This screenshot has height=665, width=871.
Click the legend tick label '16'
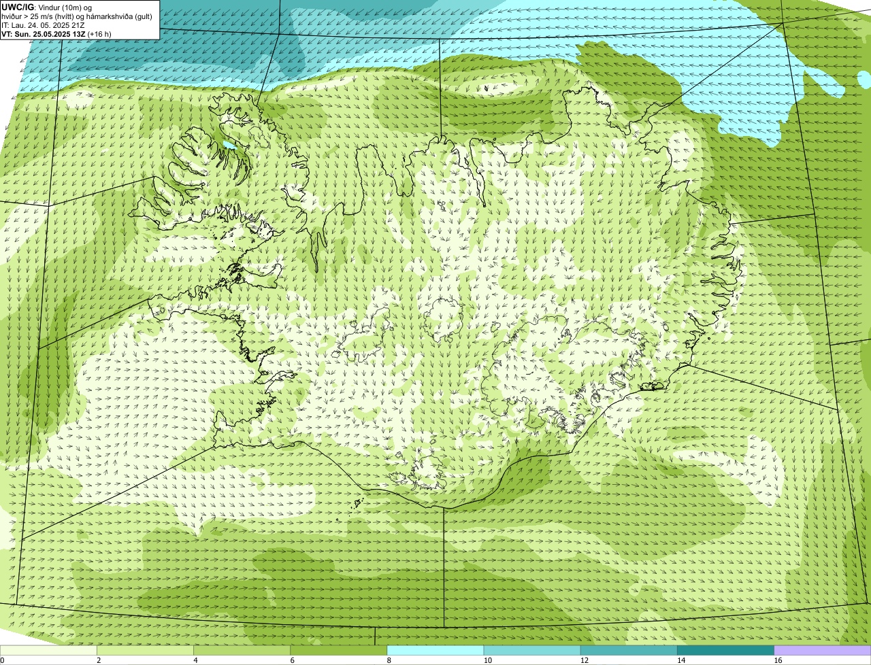tap(777, 660)
